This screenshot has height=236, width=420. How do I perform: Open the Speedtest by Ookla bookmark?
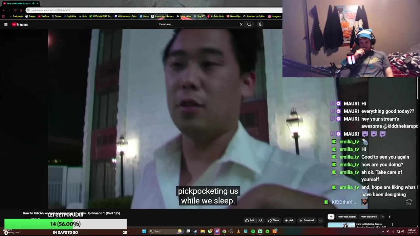tap(254, 16)
